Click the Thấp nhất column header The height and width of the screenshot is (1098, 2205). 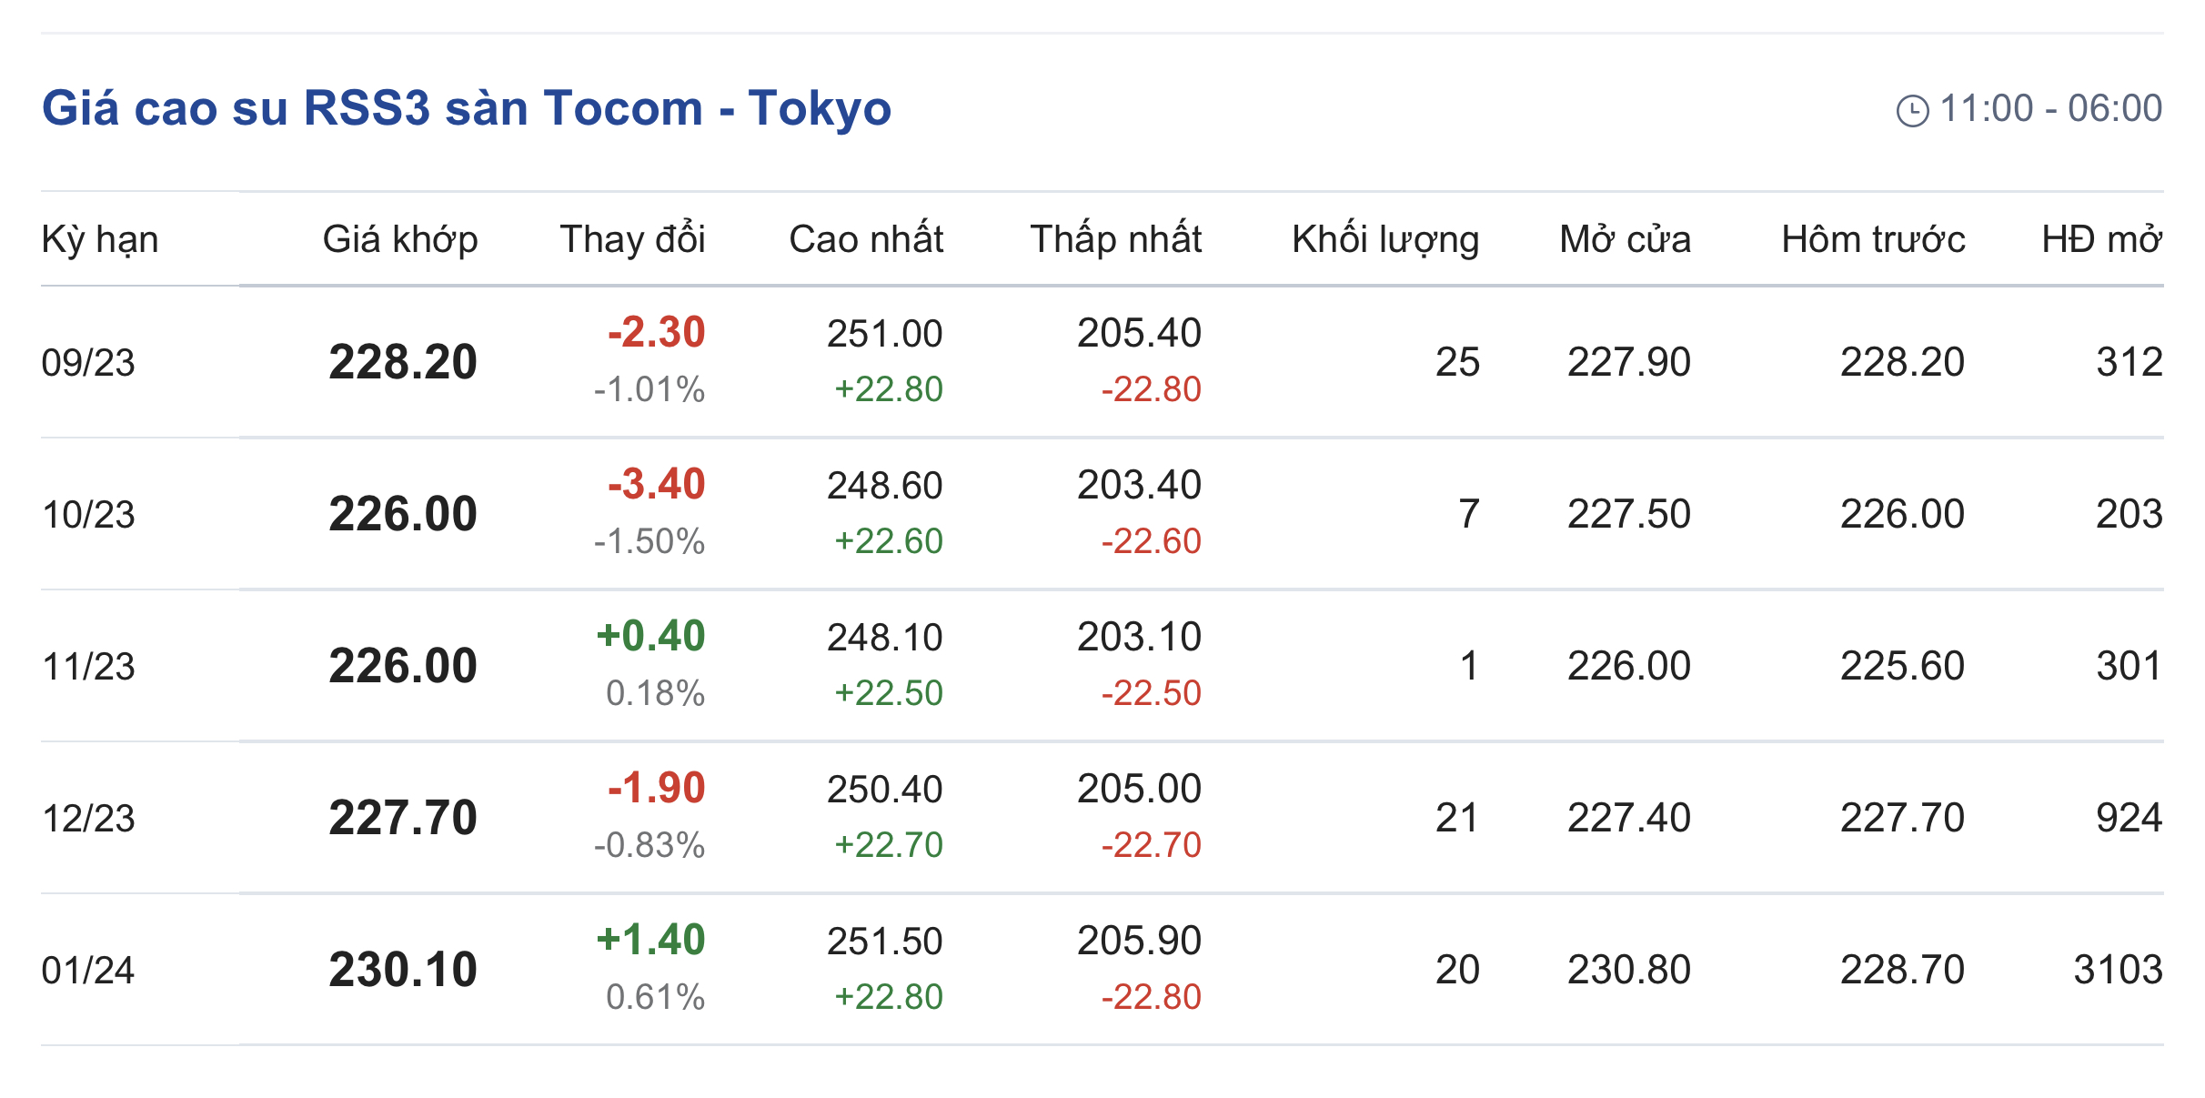click(x=1115, y=239)
